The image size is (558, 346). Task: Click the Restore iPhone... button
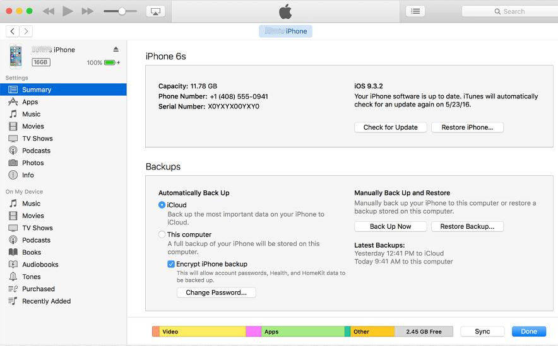click(467, 127)
